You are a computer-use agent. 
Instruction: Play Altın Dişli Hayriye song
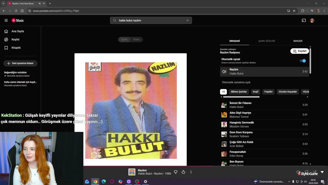[264, 115]
